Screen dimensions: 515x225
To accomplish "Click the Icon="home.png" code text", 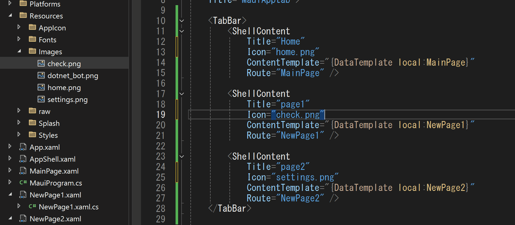I will click(283, 52).
